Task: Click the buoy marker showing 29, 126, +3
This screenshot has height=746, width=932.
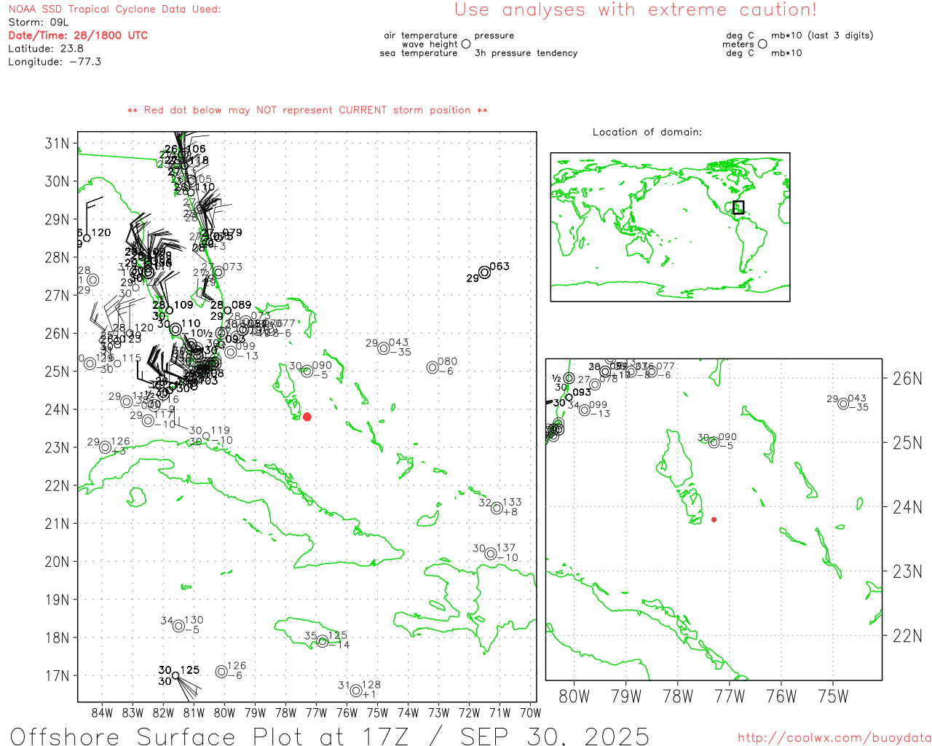Action: tap(105, 447)
